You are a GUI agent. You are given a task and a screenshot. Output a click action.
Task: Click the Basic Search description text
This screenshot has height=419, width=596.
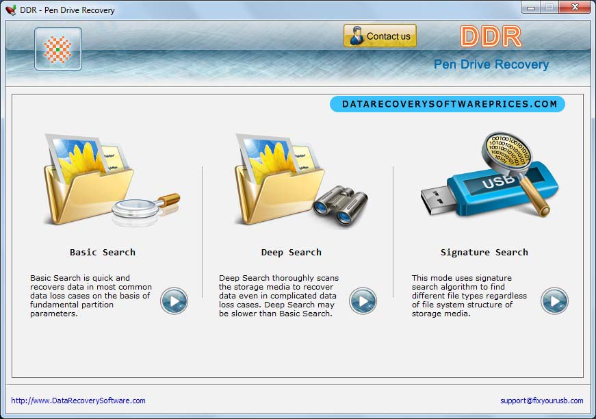pos(91,296)
